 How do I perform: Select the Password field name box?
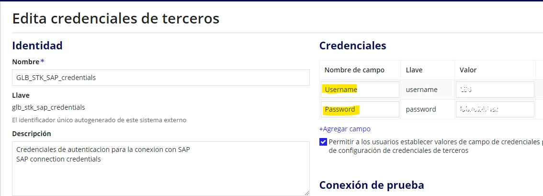(360, 109)
